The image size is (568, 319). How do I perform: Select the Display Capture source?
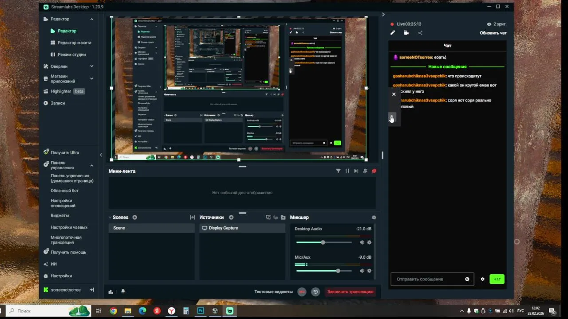pos(242,228)
